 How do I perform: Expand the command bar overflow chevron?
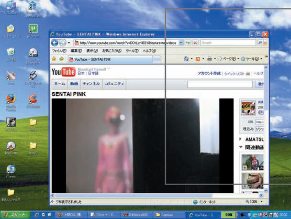pyautogui.click(x=266, y=57)
